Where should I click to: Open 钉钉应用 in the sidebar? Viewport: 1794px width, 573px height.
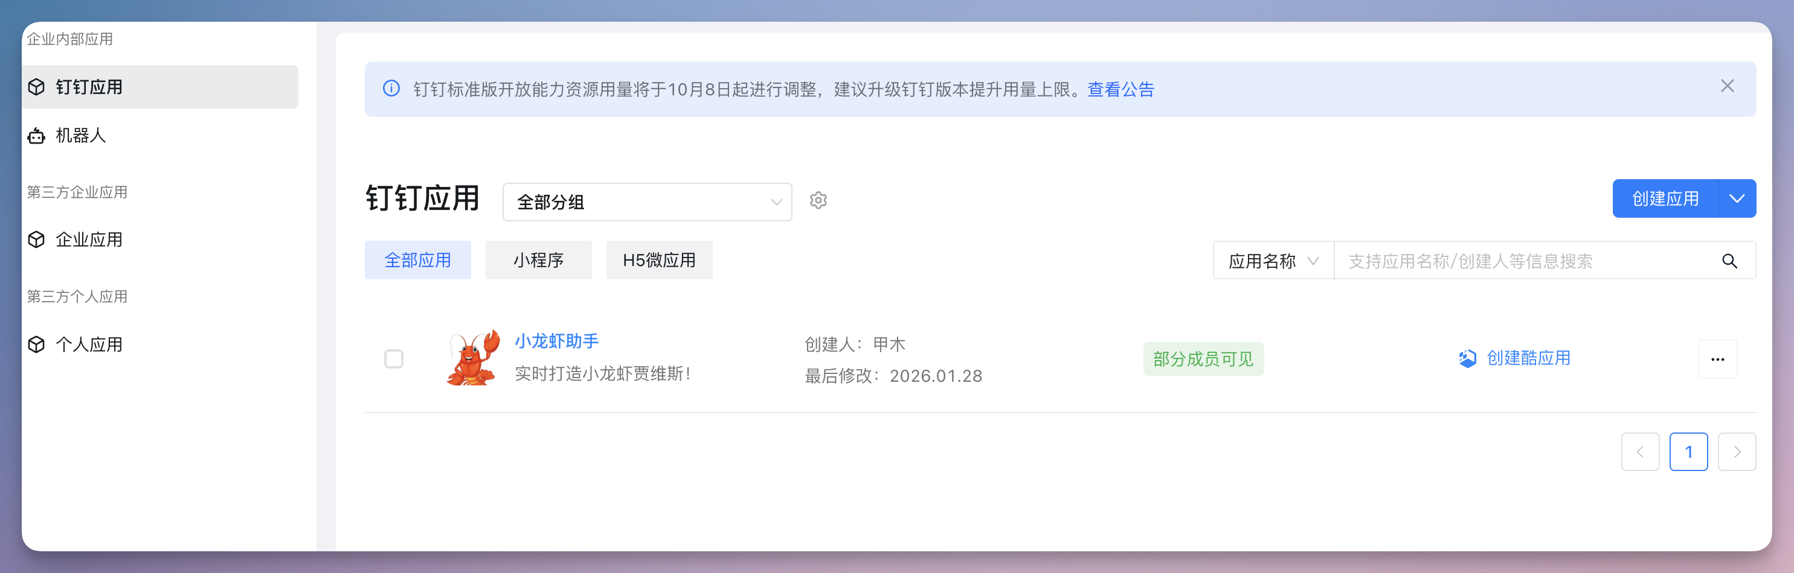[x=159, y=87]
